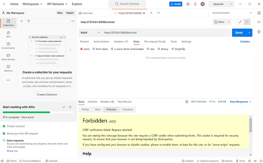Add a new collection plus icon
The image size is (263, 163).
tap(21, 21)
